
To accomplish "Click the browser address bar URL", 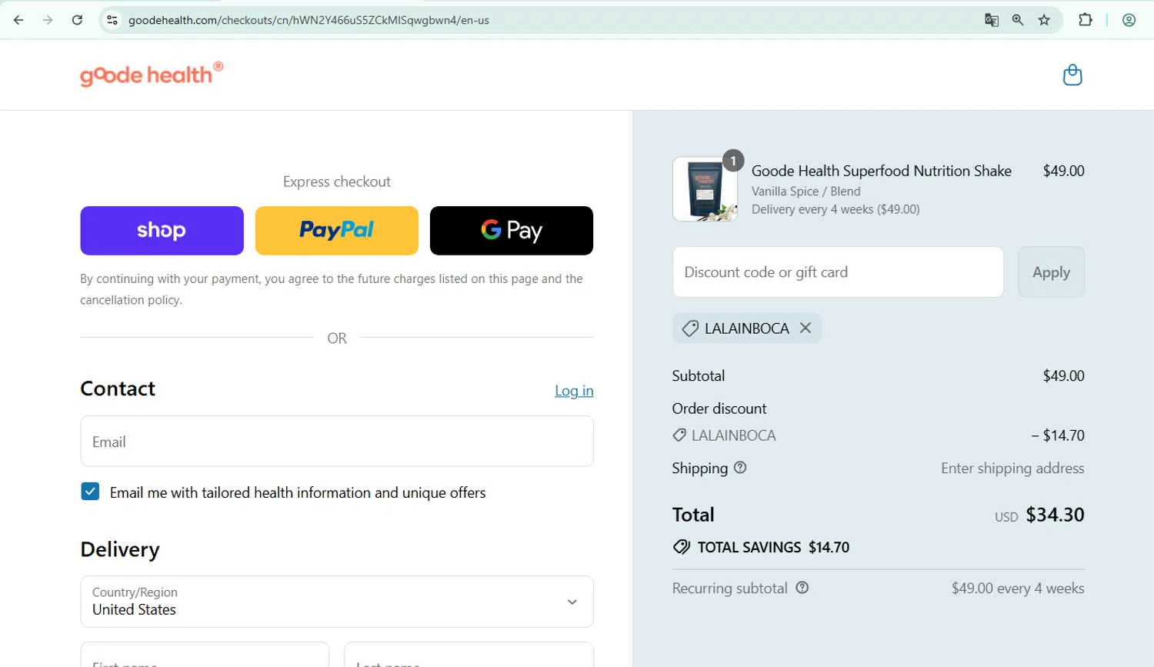I will [x=309, y=20].
